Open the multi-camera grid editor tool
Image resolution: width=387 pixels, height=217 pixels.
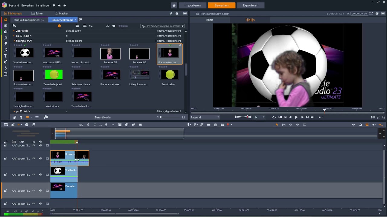pyautogui.click(x=120, y=125)
